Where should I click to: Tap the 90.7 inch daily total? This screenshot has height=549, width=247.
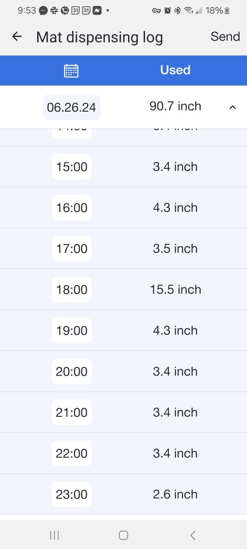175,106
